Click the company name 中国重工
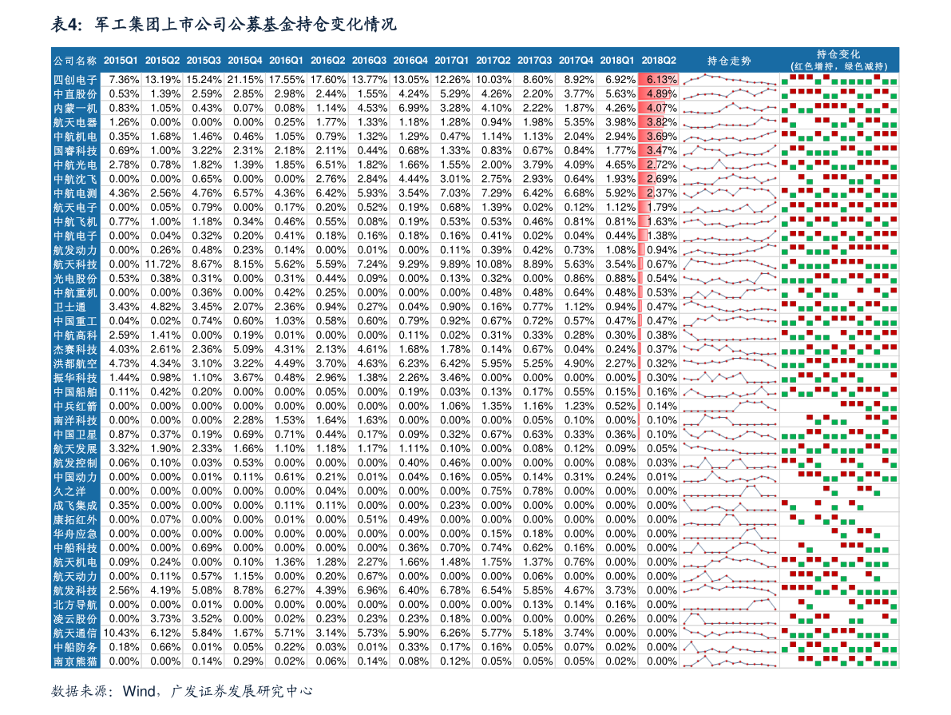This screenshot has height=715, width=951. click(74, 321)
